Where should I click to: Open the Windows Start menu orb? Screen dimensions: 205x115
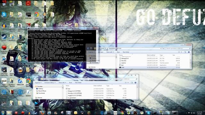point(3,113)
